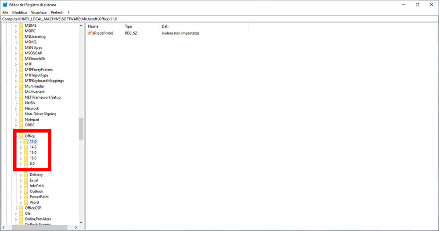Image resolution: width=439 pixels, height=231 pixels.
Task: Open the File menu
Action: (x=5, y=13)
